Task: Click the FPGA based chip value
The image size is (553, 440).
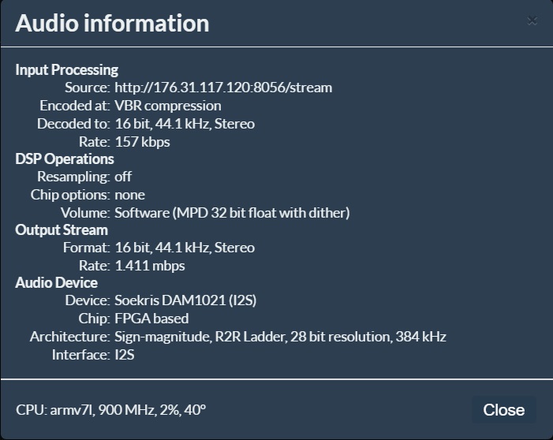Action: point(151,319)
